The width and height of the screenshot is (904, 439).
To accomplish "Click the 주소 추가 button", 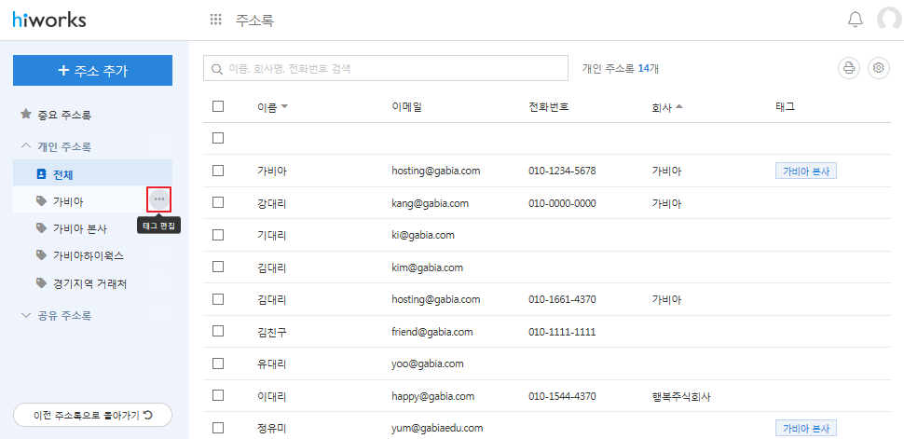I will pyautogui.click(x=92, y=70).
